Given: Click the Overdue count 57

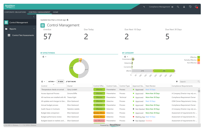Looking at the screenshot, I should (47, 36).
